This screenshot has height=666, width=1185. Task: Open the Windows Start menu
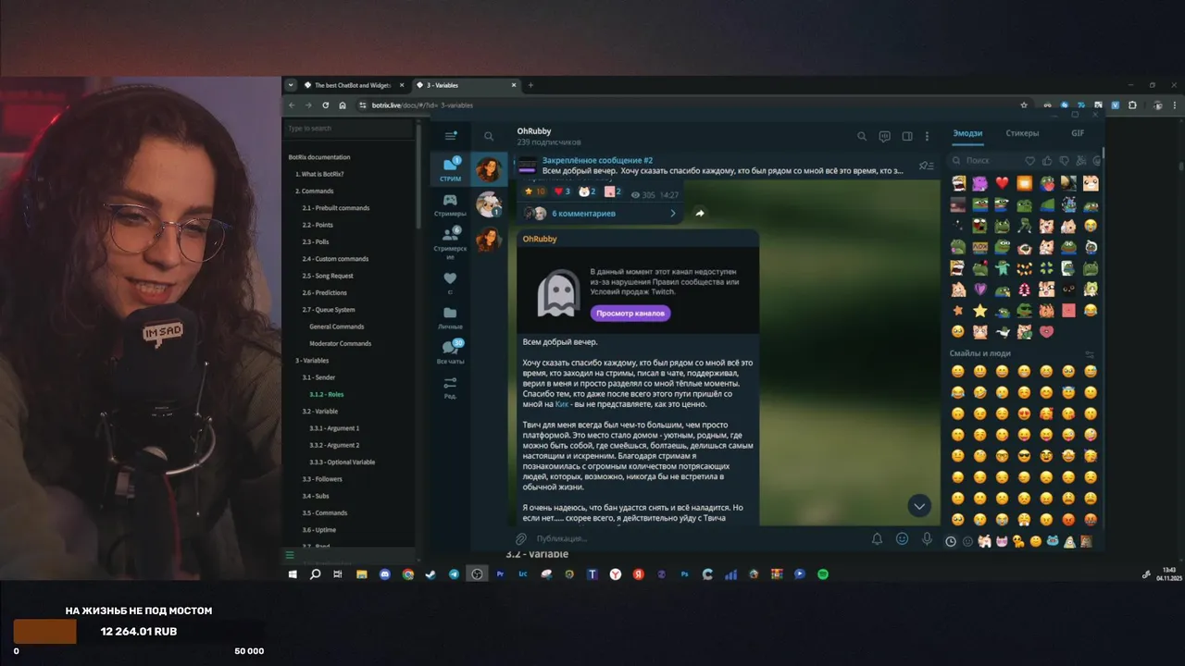293,574
